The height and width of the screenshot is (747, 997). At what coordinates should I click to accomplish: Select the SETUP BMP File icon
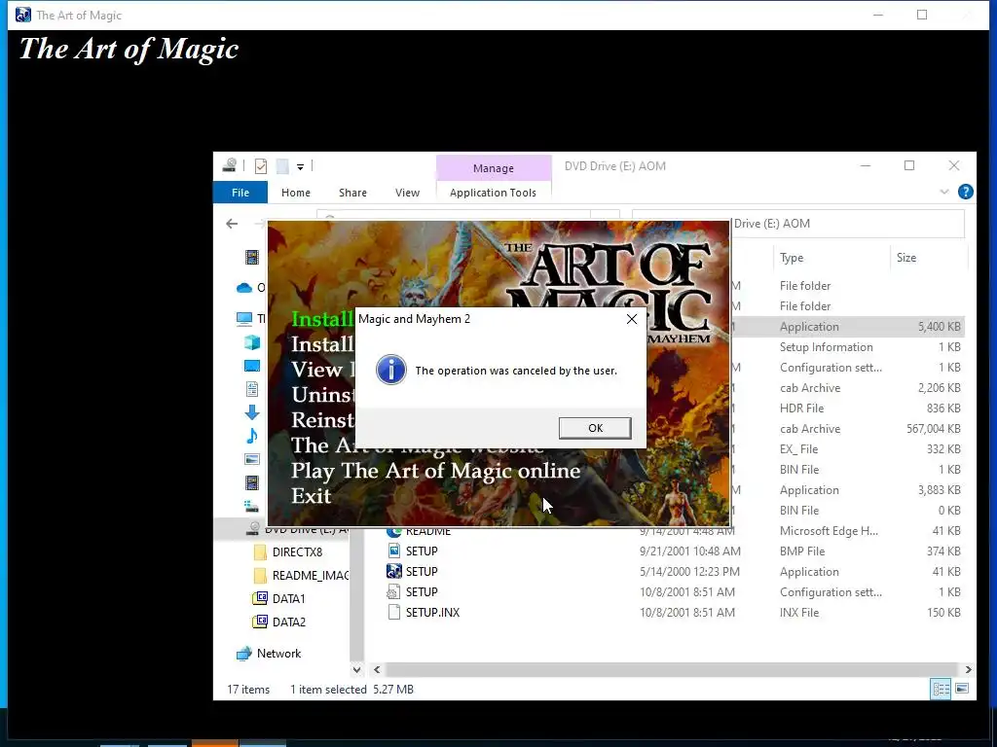394,551
